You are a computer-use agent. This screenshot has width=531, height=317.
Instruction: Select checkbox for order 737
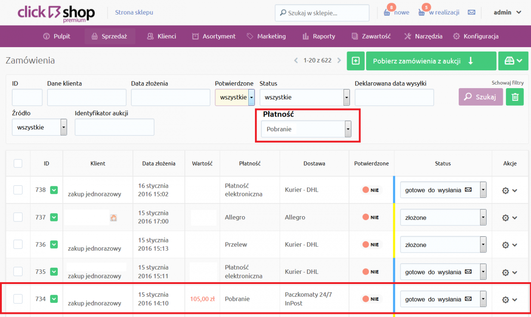click(18, 217)
